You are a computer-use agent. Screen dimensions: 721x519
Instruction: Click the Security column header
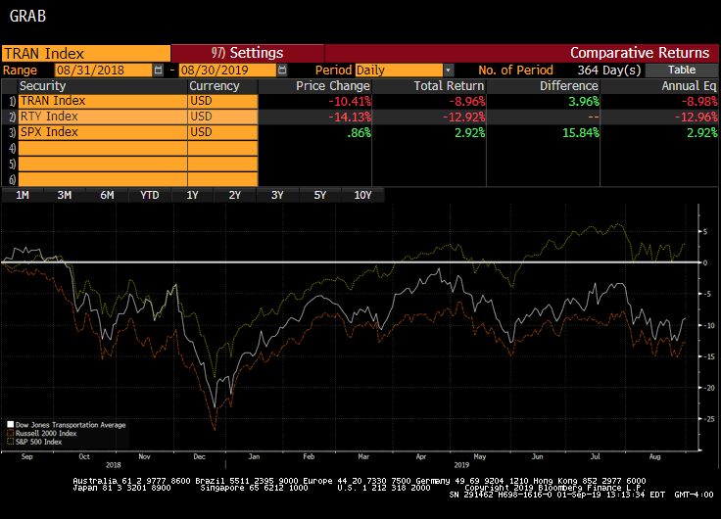click(42, 86)
